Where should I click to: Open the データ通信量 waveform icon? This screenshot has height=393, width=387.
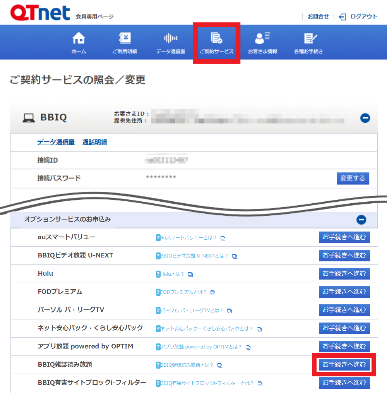click(x=171, y=38)
